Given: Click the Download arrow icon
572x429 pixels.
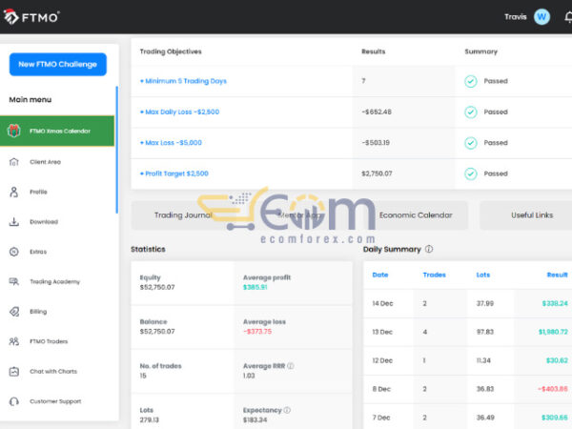Looking at the screenshot, I should [x=13, y=222].
